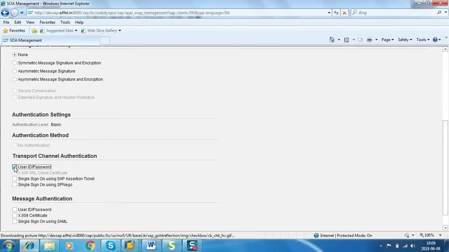449x252 pixels.
Task: Open Microsoft Word from the taskbar
Action: (x=151, y=246)
